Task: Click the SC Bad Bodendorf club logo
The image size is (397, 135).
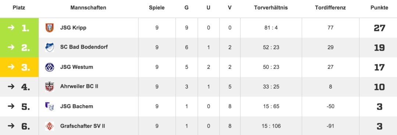Action: pyautogui.click(x=50, y=47)
